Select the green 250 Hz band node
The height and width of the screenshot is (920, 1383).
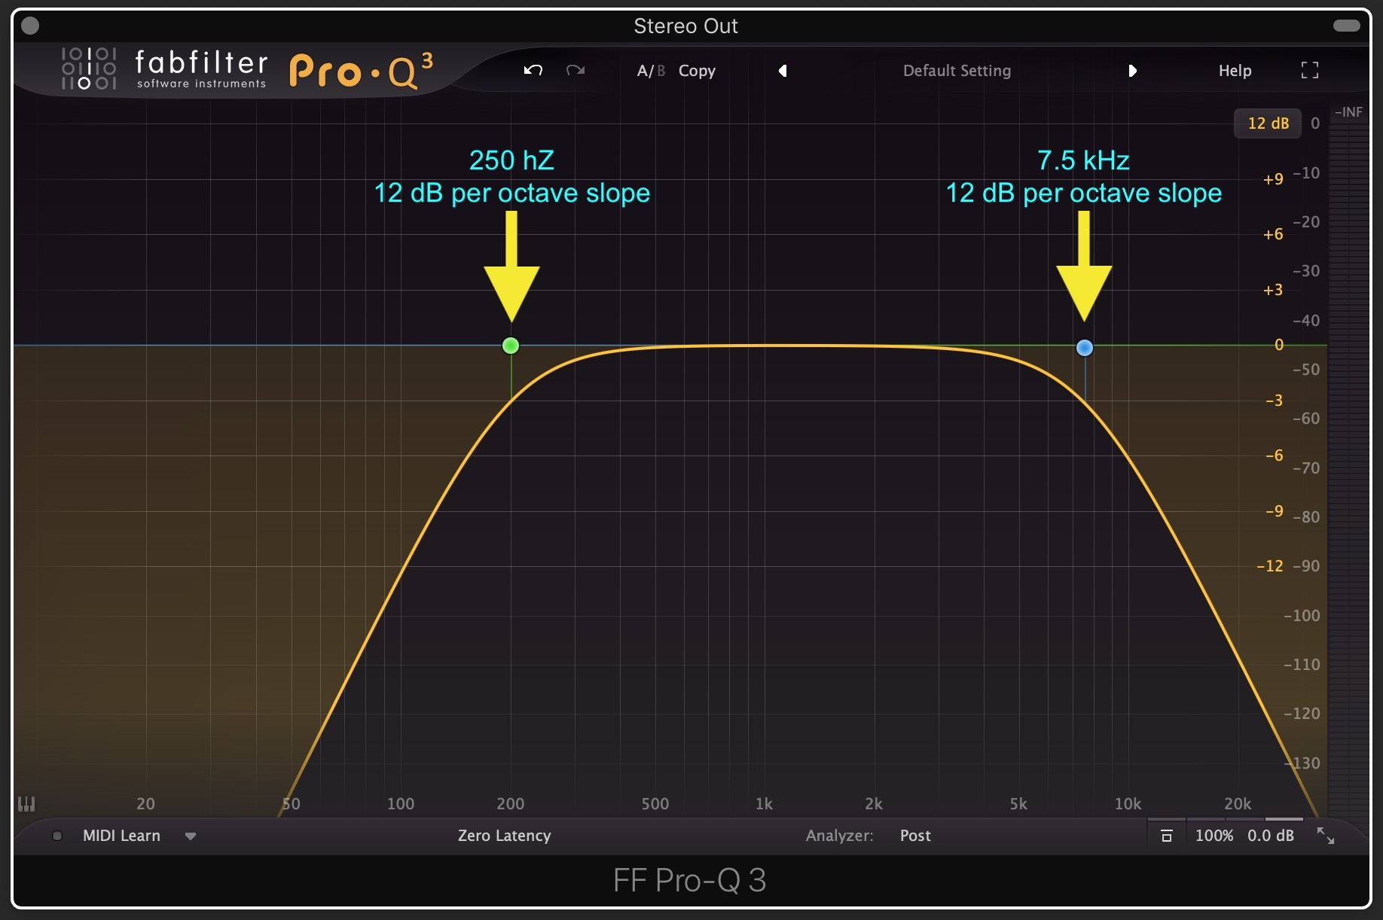pyautogui.click(x=511, y=346)
